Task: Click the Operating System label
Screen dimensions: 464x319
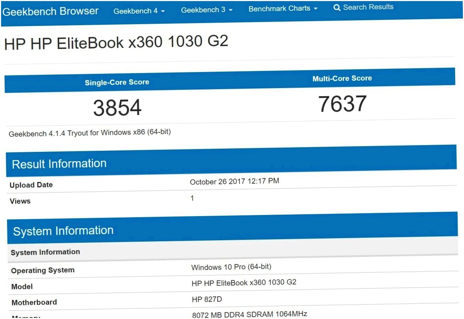Action: pos(43,270)
